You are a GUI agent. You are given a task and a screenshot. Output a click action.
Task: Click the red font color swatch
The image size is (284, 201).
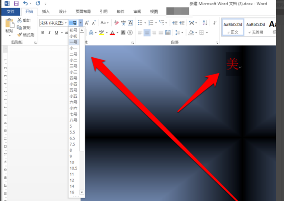tap(112, 33)
